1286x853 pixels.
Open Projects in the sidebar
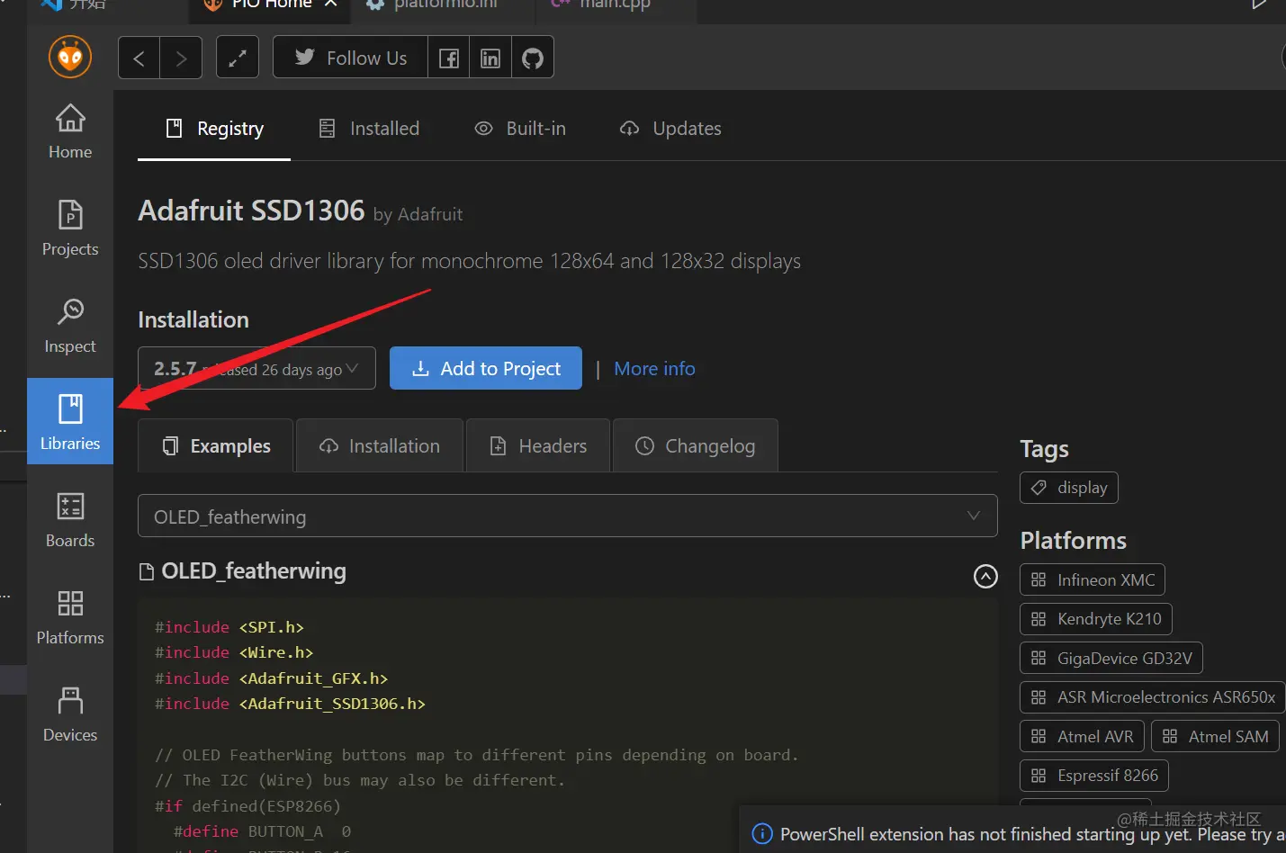pos(70,229)
